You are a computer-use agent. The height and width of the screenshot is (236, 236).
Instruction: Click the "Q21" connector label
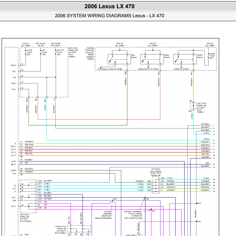tap(45, 100)
